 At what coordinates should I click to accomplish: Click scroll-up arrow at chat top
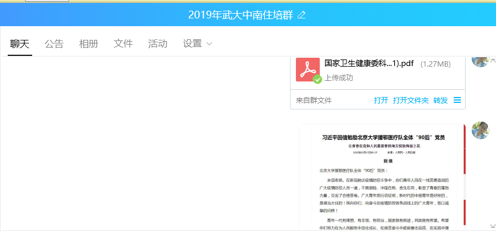492,60
